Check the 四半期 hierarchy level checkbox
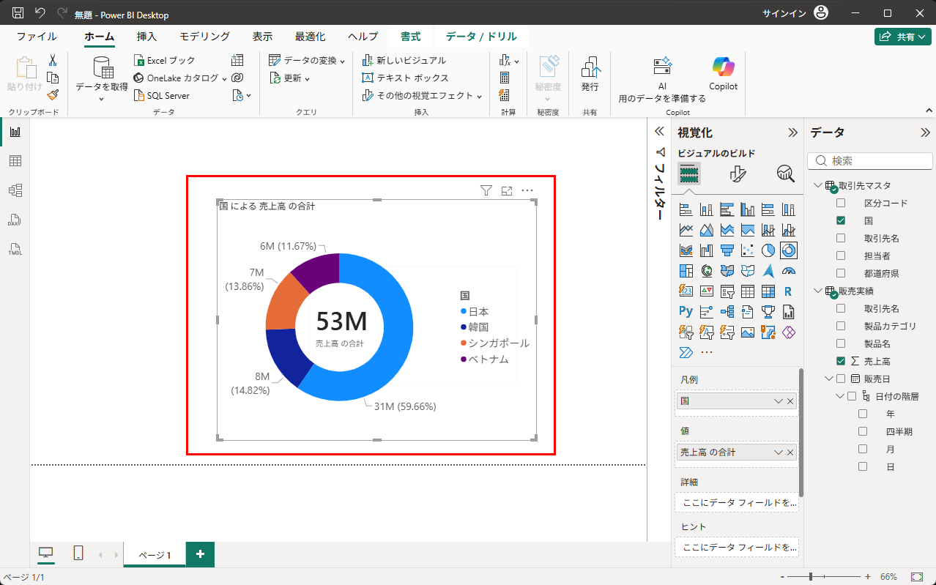Screen dimensions: 936x585 click(863, 431)
